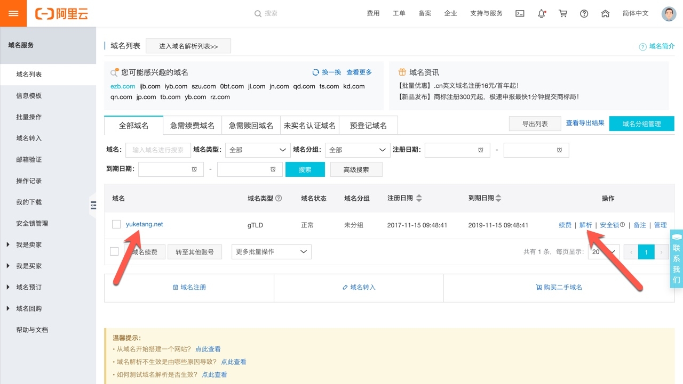Open the notification bell

[542, 13]
